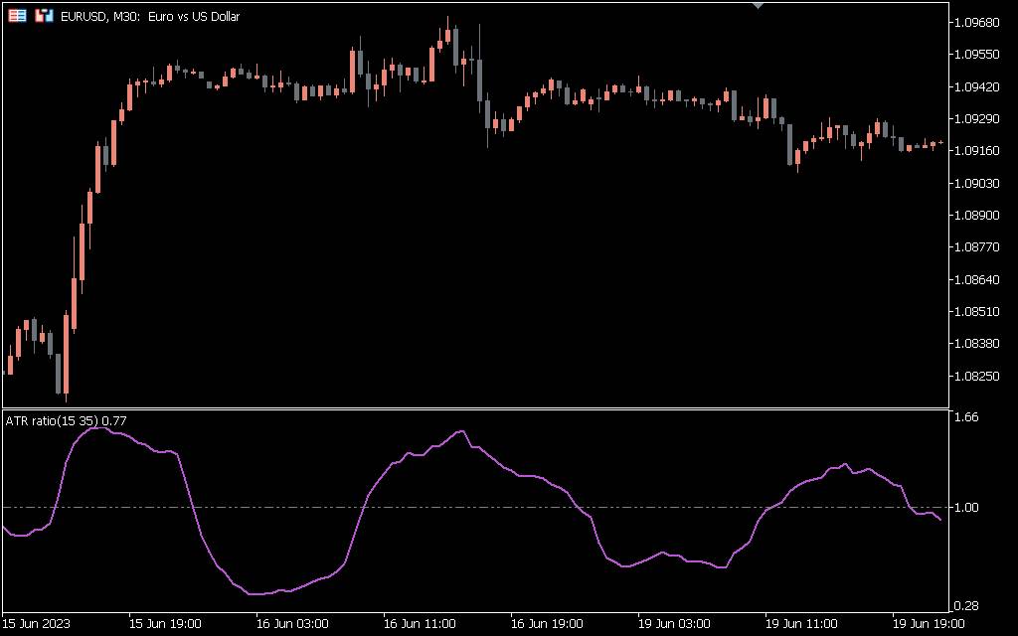Screen dimensions: 1018x636
Task: Click the 1.08250 price axis label
Action: coord(977,376)
